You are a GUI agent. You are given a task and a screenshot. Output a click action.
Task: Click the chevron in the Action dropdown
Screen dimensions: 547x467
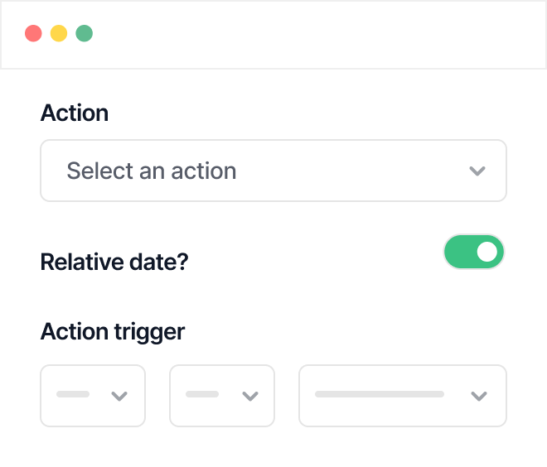point(477,171)
